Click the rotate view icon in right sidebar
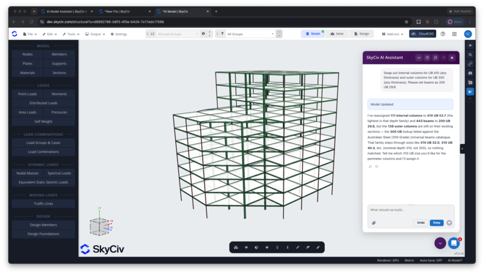The image size is (484, 274). tap(470, 64)
